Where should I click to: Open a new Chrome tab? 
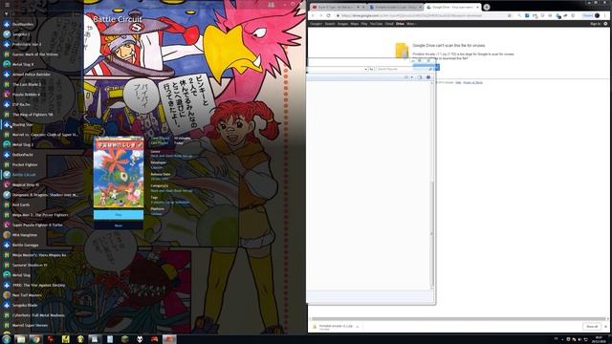point(487,7)
